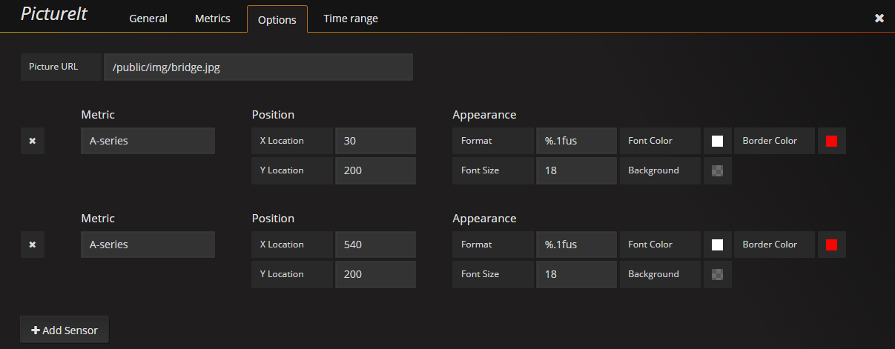The height and width of the screenshot is (349, 895).
Task: Pick first sensor's white font color
Action: (x=717, y=141)
